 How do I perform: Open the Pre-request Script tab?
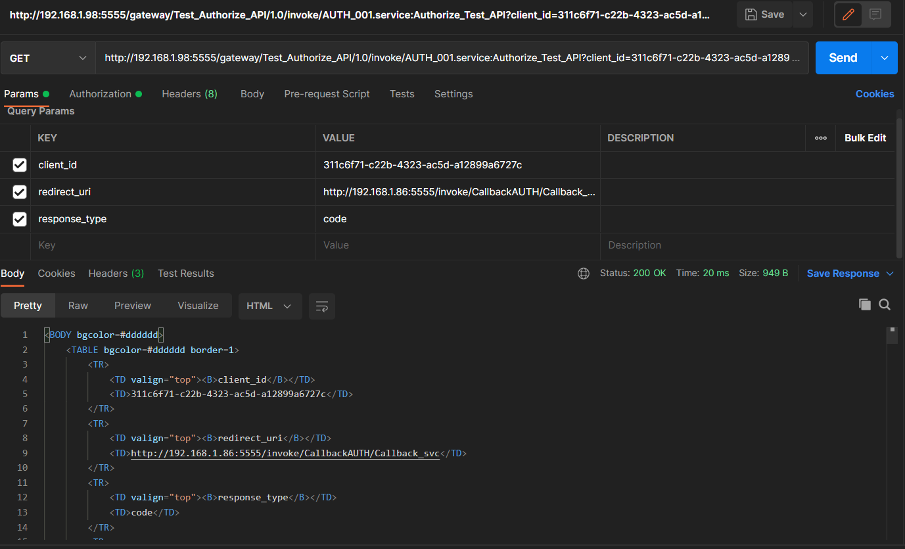(327, 94)
